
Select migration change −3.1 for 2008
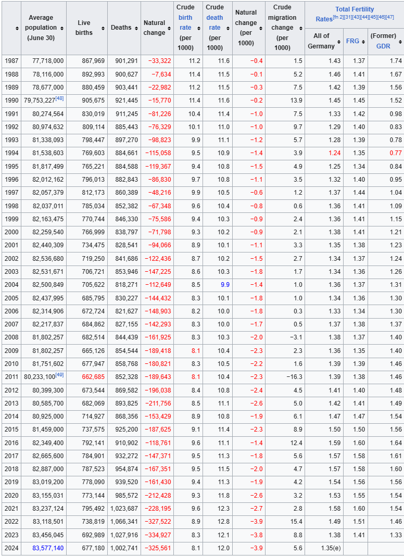click(296, 337)
